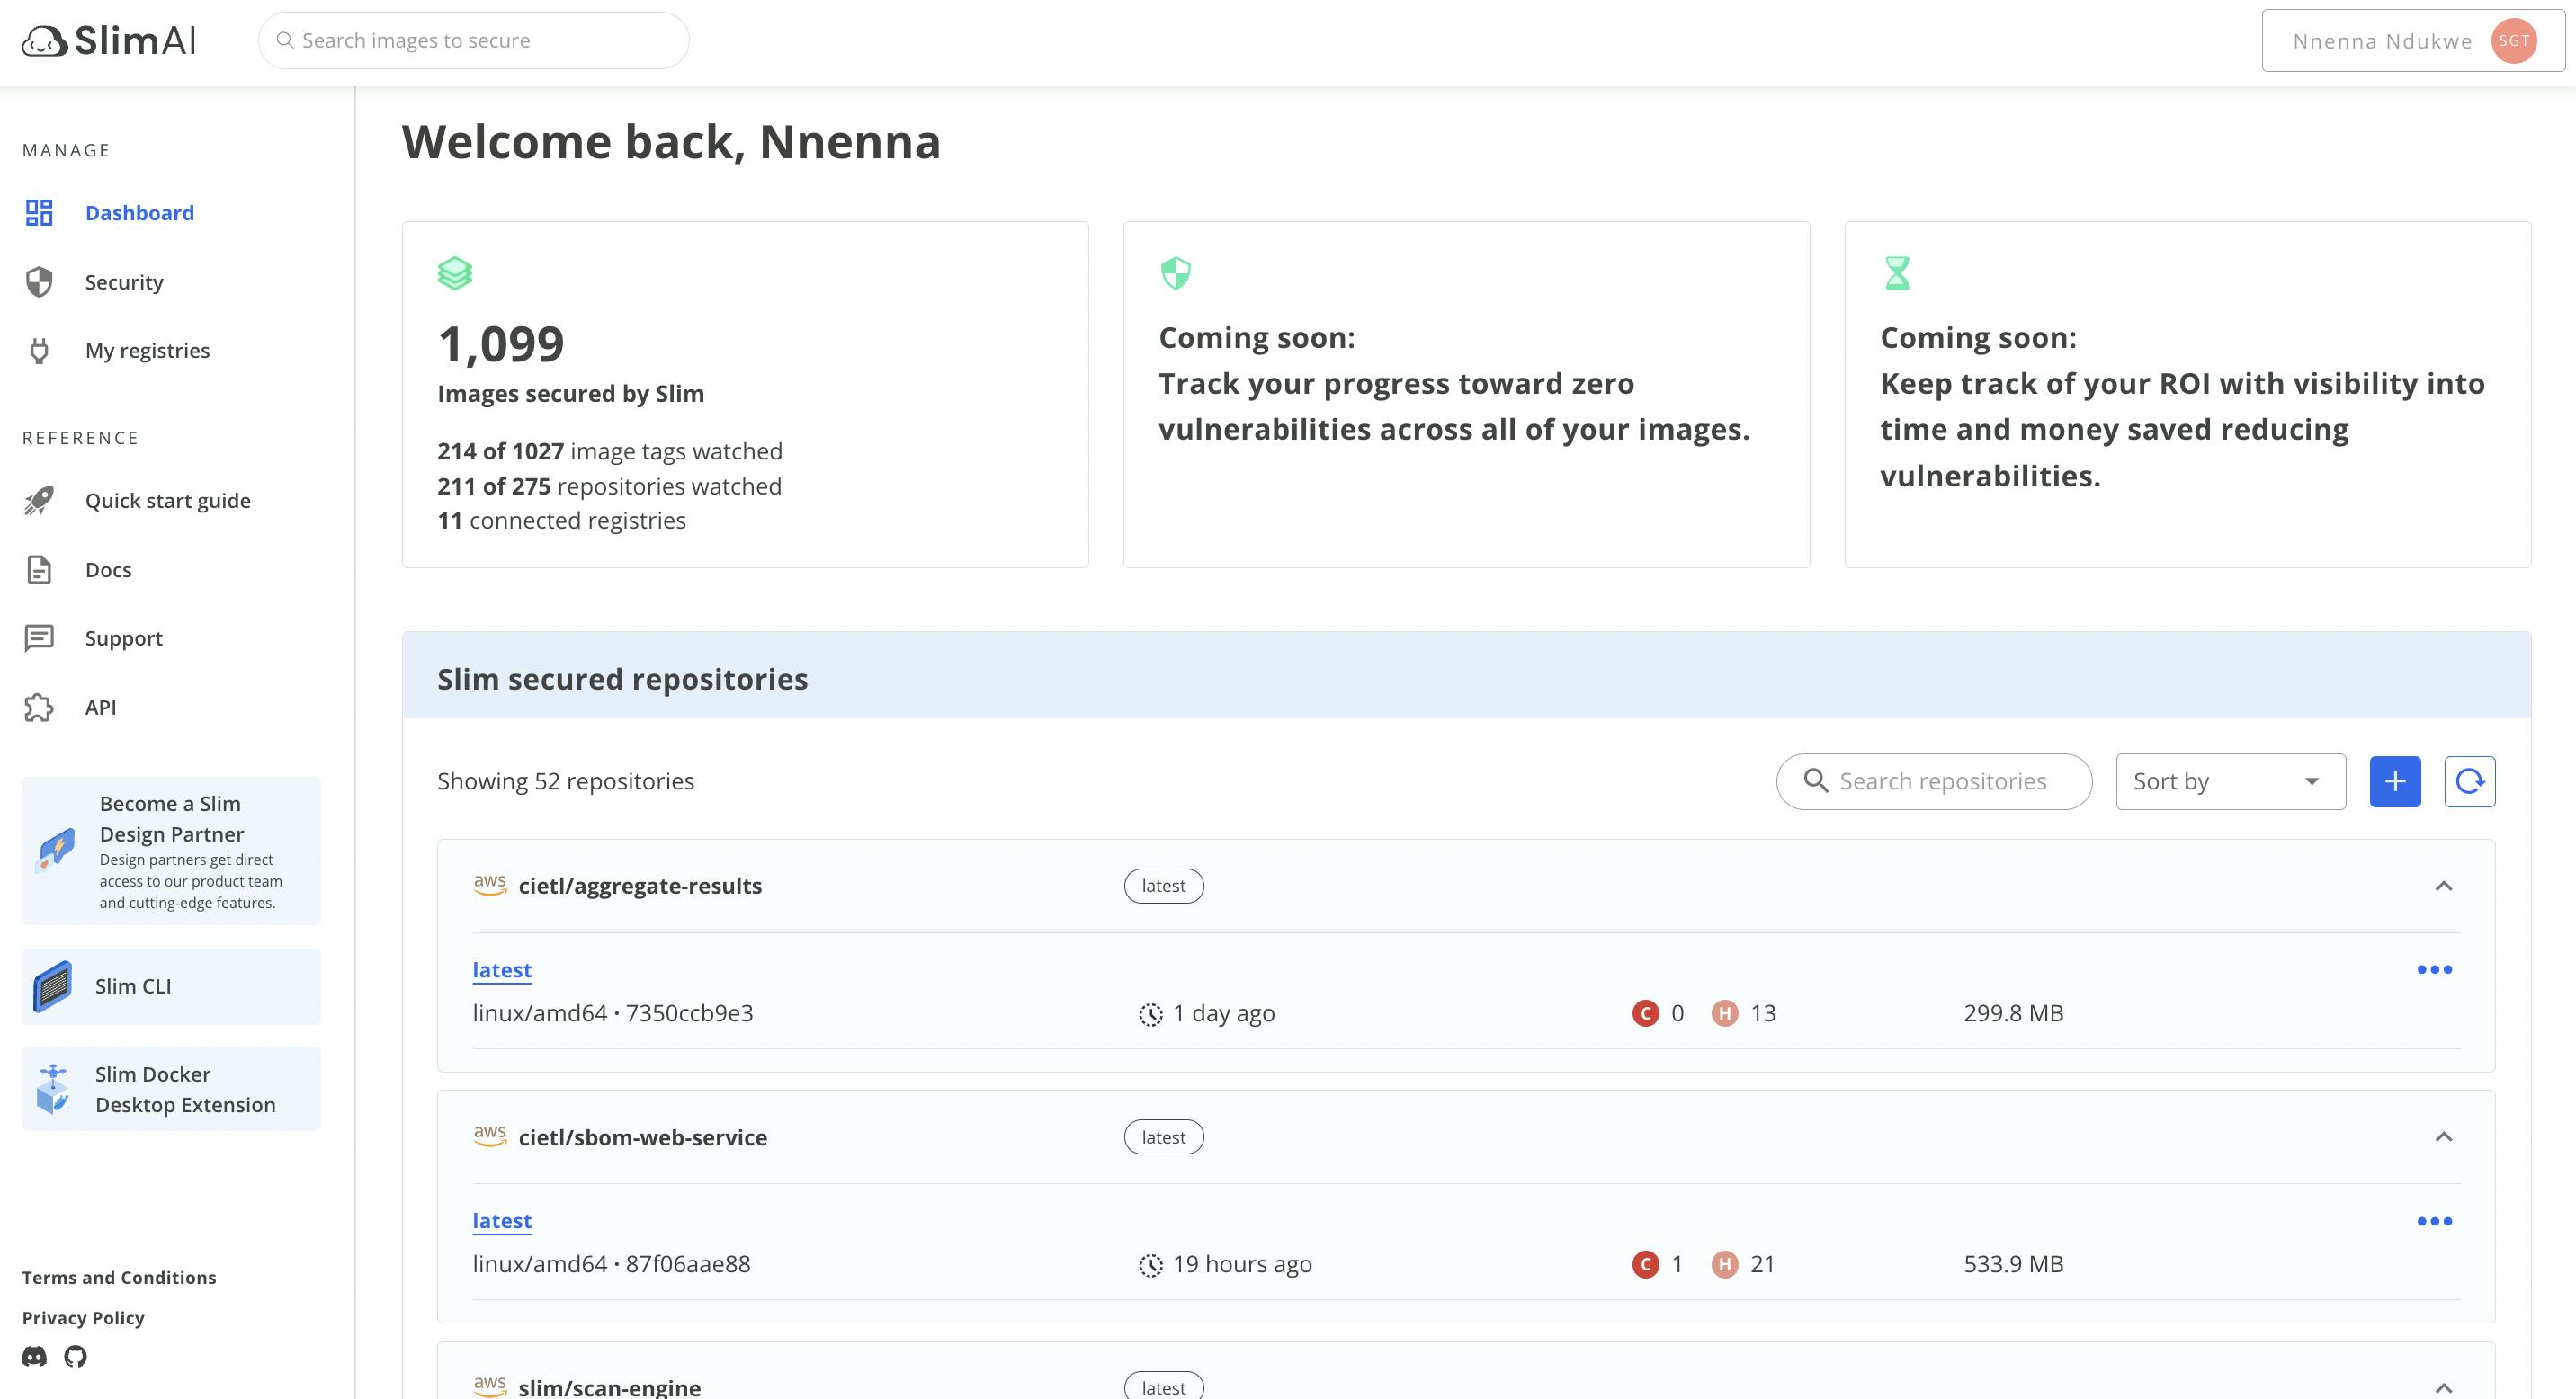Click latest tag pill for cietl/aggregate-results
This screenshot has width=2576, height=1399.
coord(1164,887)
